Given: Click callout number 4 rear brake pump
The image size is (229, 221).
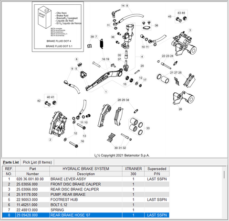Looking at the screenshot, I should 142,56.
